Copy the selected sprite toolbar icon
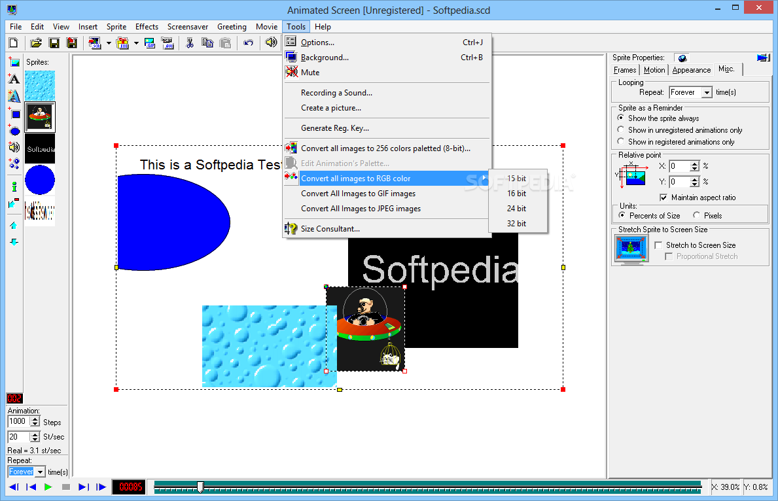778x501 pixels. (207, 43)
